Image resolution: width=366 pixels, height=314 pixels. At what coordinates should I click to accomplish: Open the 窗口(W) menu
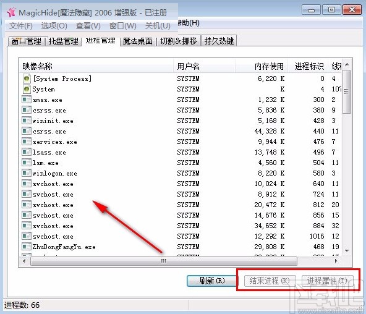click(123, 25)
